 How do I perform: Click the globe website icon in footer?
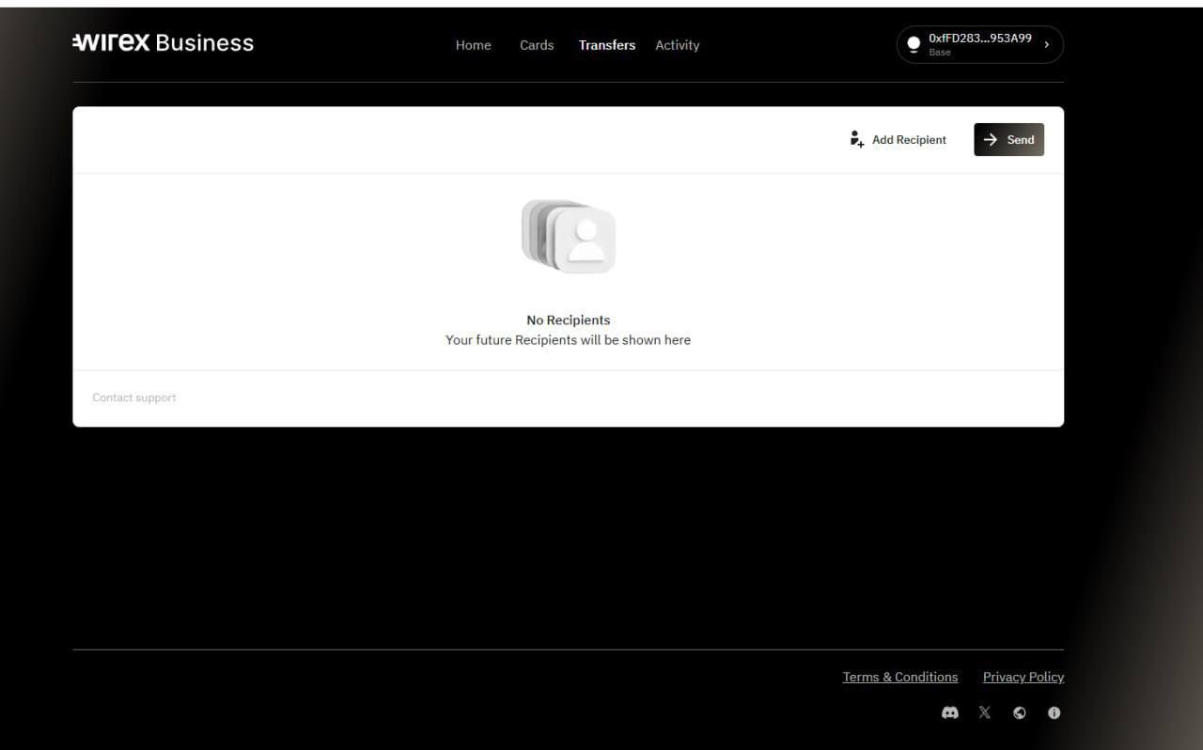pos(1020,712)
